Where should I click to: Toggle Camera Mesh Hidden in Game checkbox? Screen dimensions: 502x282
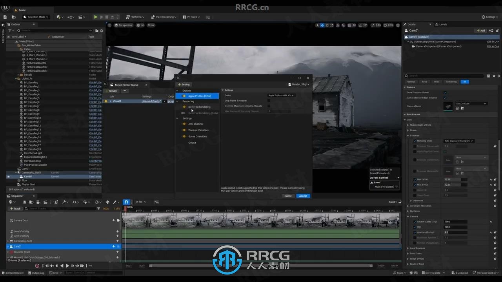click(445, 98)
